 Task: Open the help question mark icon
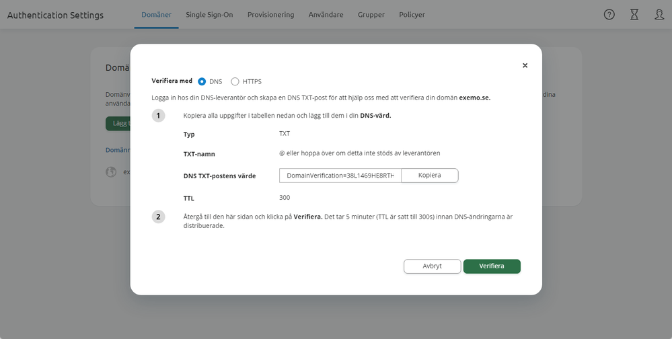[609, 14]
